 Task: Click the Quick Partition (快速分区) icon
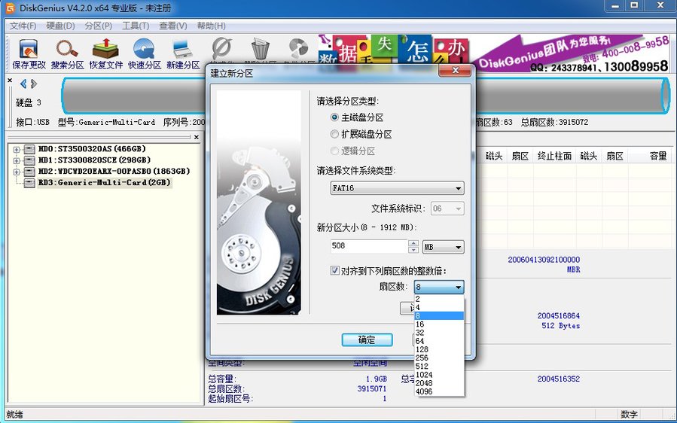click(x=145, y=54)
